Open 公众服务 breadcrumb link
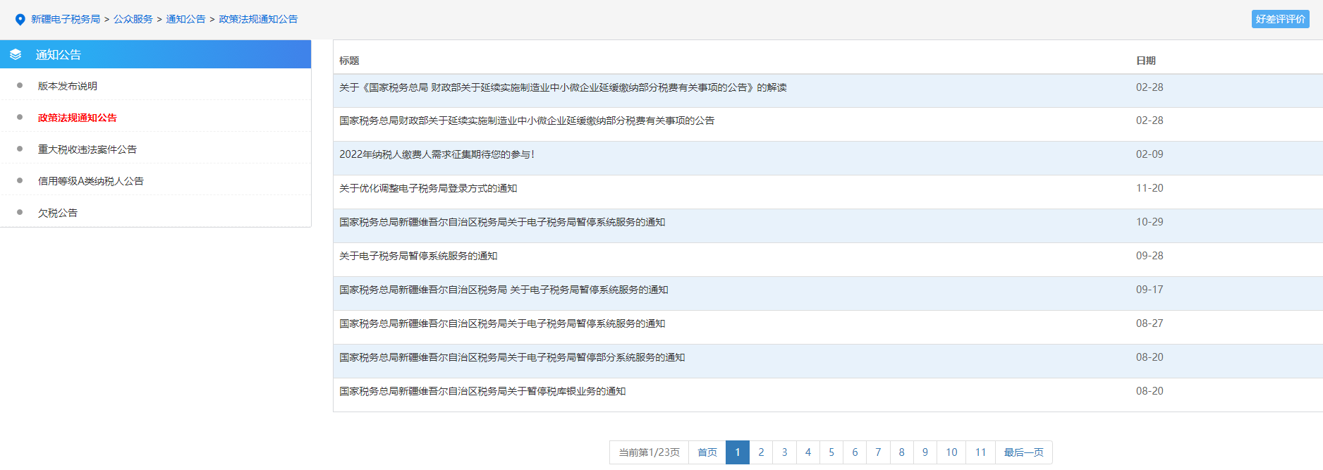 coord(133,19)
